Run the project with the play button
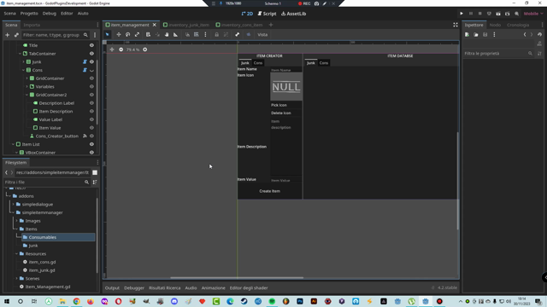Viewport: 547px width, 307px height. click(462, 14)
